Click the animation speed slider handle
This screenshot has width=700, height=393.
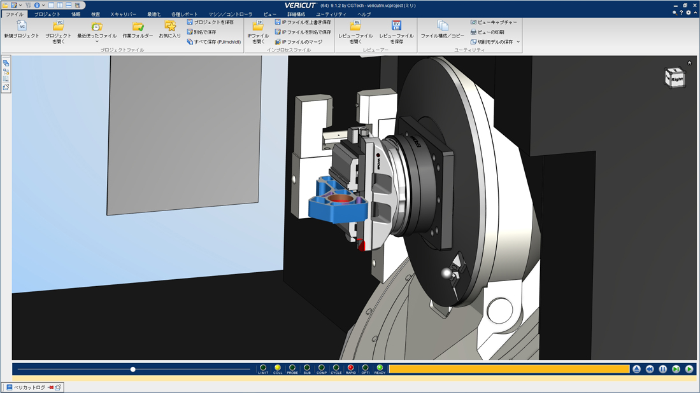(x=132, y=369)
